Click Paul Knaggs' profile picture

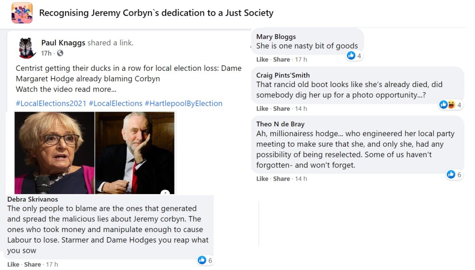click(x=27, y=48)
